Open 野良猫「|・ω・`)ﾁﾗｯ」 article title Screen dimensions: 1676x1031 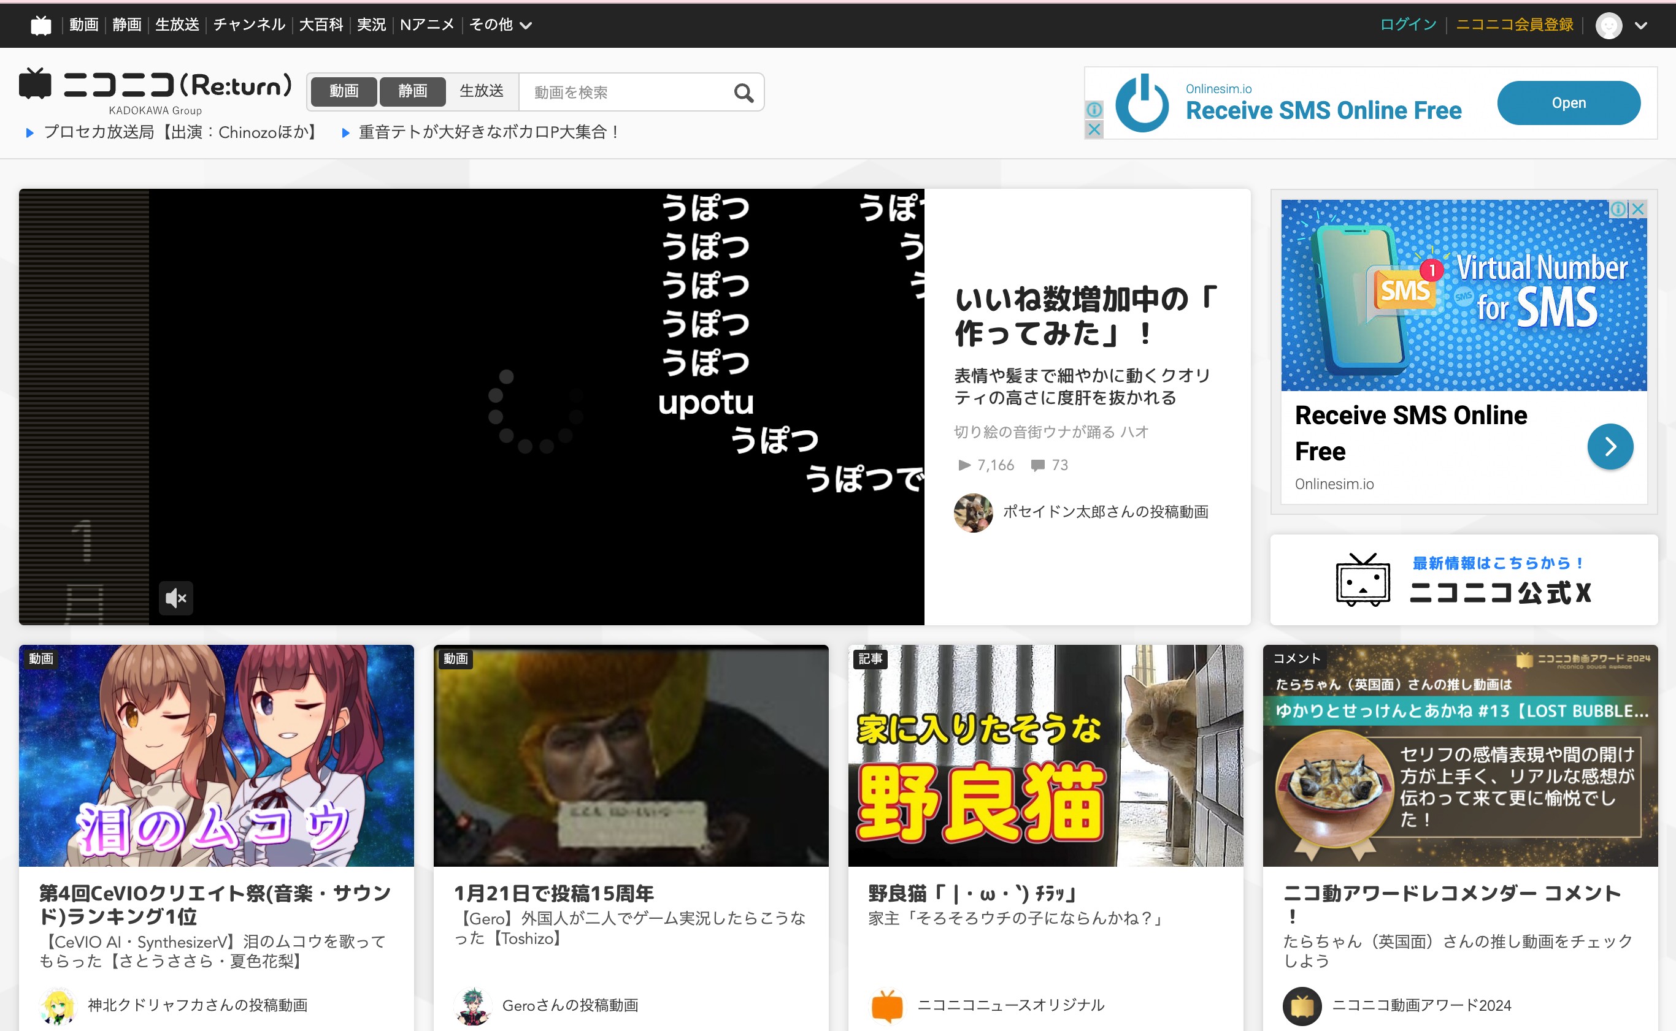(x=972, y=893)
